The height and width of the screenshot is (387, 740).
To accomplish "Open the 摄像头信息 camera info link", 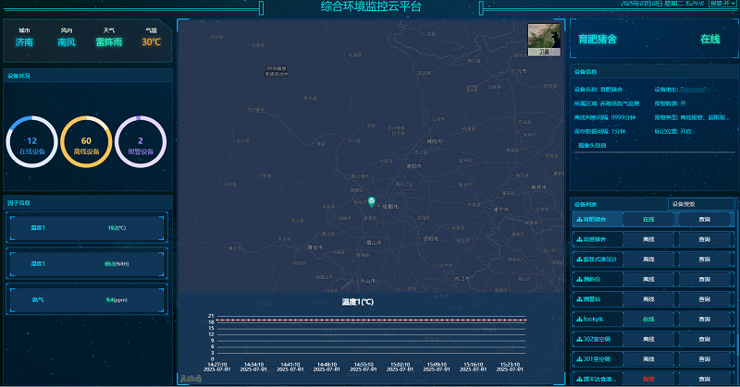I will coord(592,145).
